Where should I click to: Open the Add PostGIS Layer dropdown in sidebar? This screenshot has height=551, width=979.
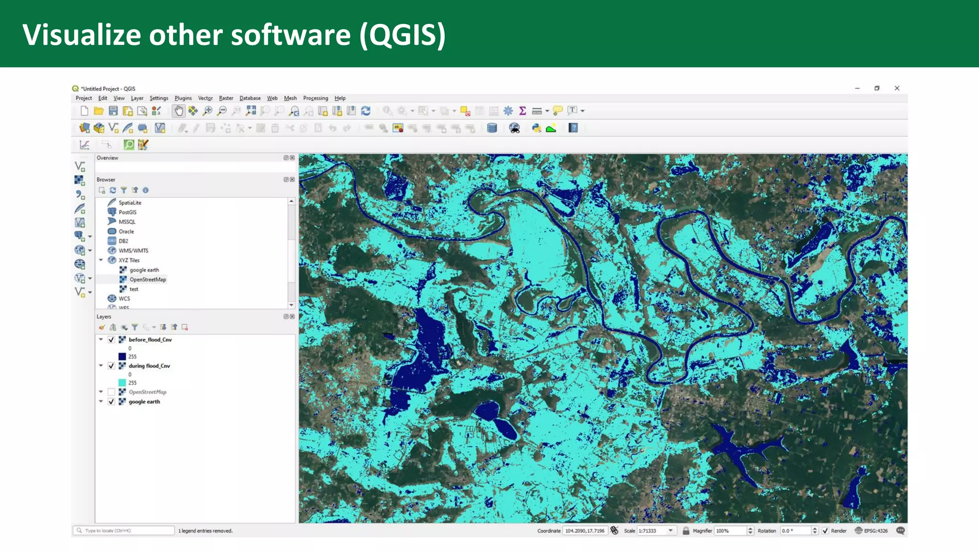click(90, 237)
